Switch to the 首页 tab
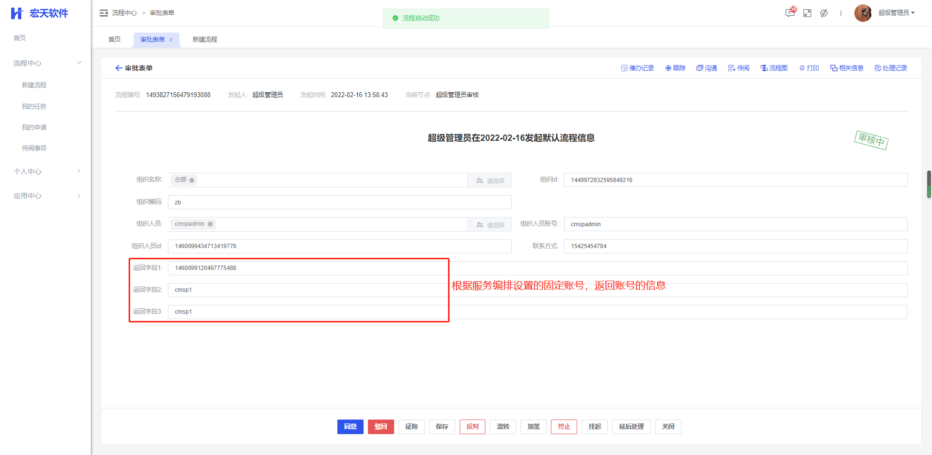 (115, 39)
